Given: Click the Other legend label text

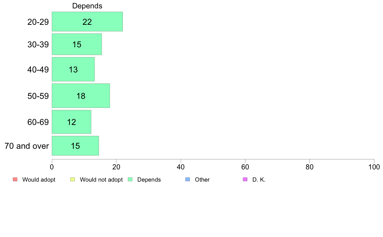Looking at the screenshot, I should pyautogui.click(x=202, y=180).
